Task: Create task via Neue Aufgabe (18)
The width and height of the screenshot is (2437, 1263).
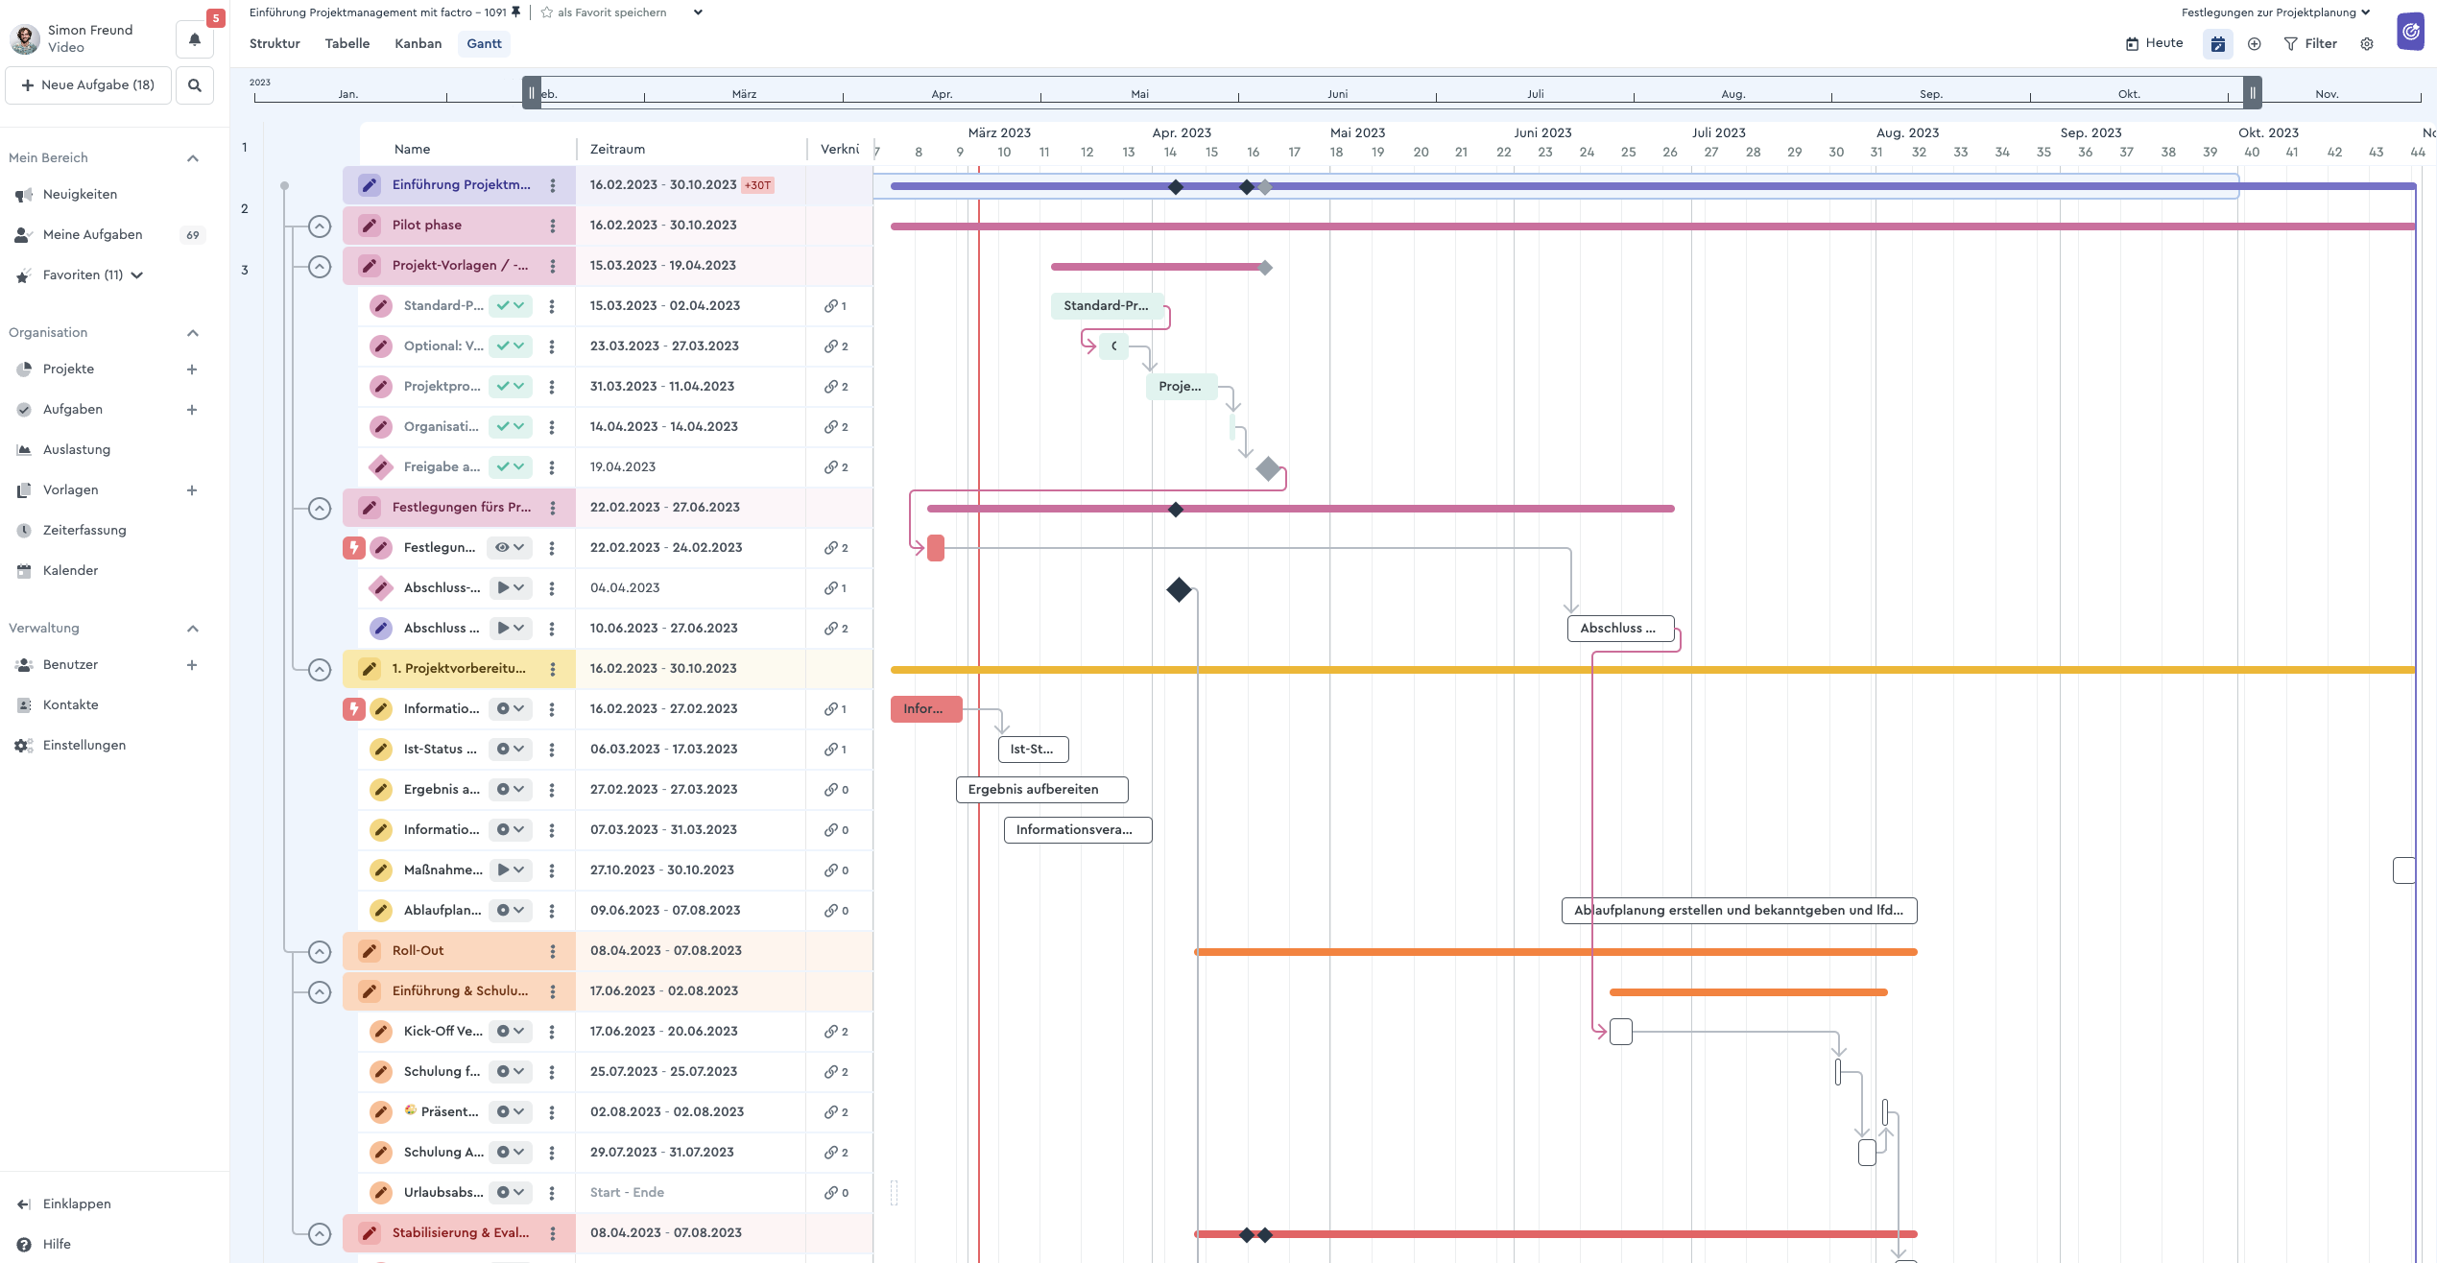Action: pyautogui.click(x=88, y=85)
